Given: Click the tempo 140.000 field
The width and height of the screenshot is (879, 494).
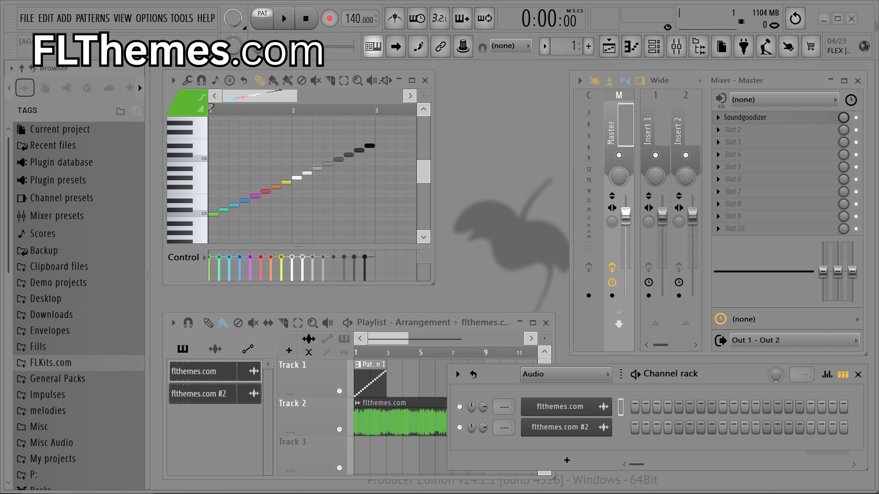Looking at the screenshot, I should 361,19.
